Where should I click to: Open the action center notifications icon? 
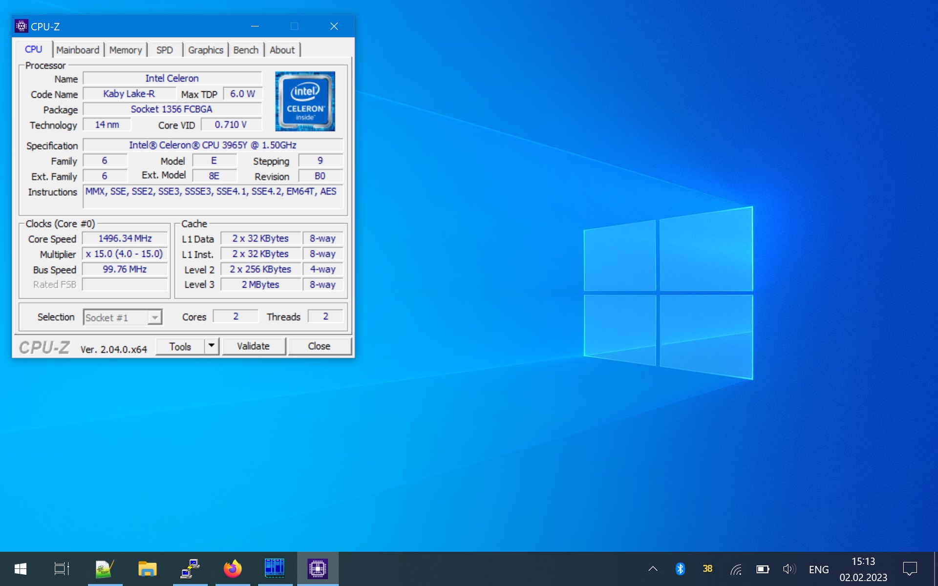pos(910,569)
